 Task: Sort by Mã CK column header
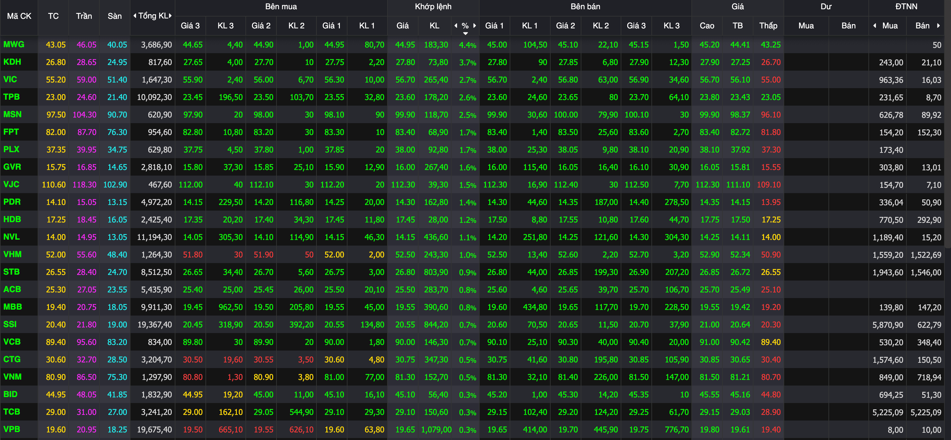[19, 16]
